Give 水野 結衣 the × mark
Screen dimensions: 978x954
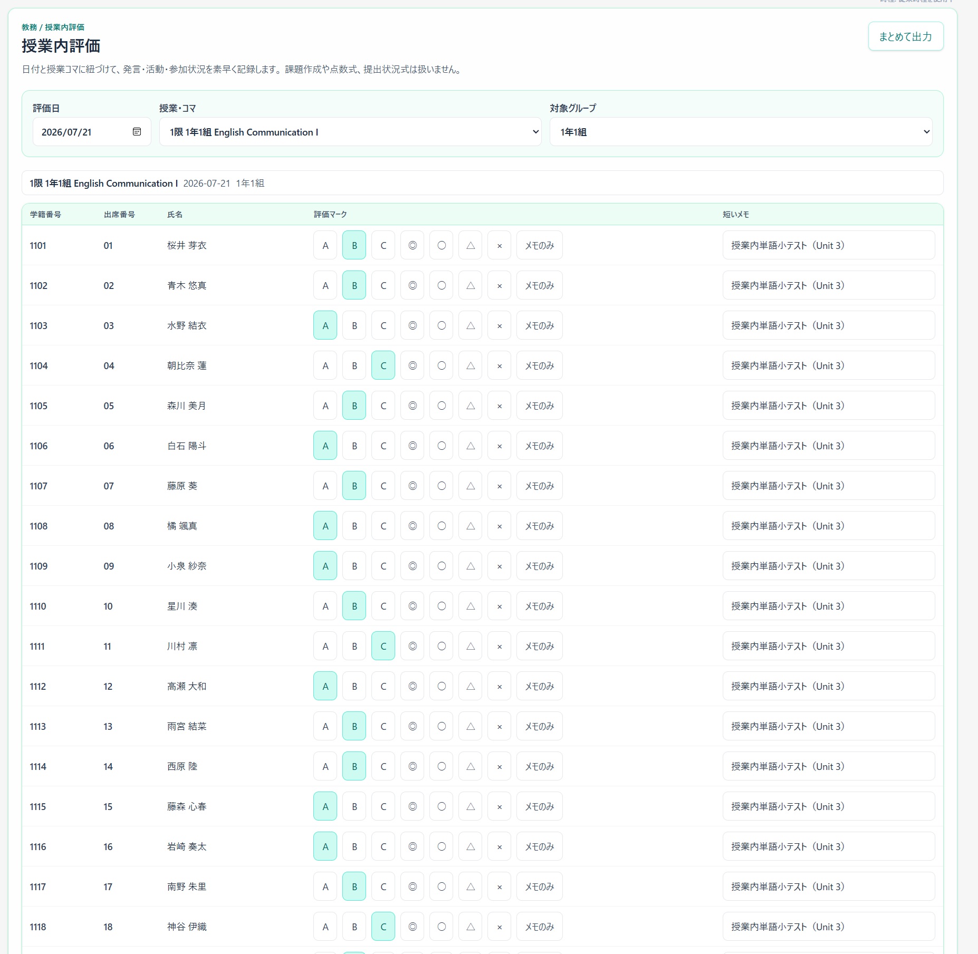500,325
